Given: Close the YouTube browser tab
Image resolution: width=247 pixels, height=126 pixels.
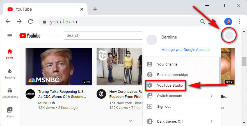Looking at the screenshot, I should (x=82, y=9).
